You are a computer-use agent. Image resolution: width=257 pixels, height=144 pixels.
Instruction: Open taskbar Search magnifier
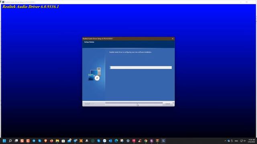[x=10, y=141]
